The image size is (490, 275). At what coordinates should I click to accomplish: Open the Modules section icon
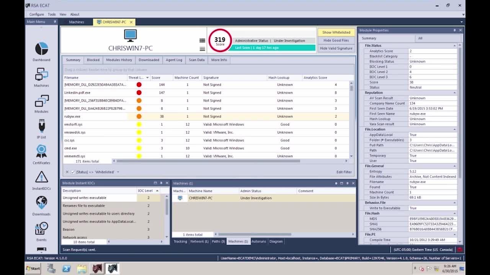(41, 101)
